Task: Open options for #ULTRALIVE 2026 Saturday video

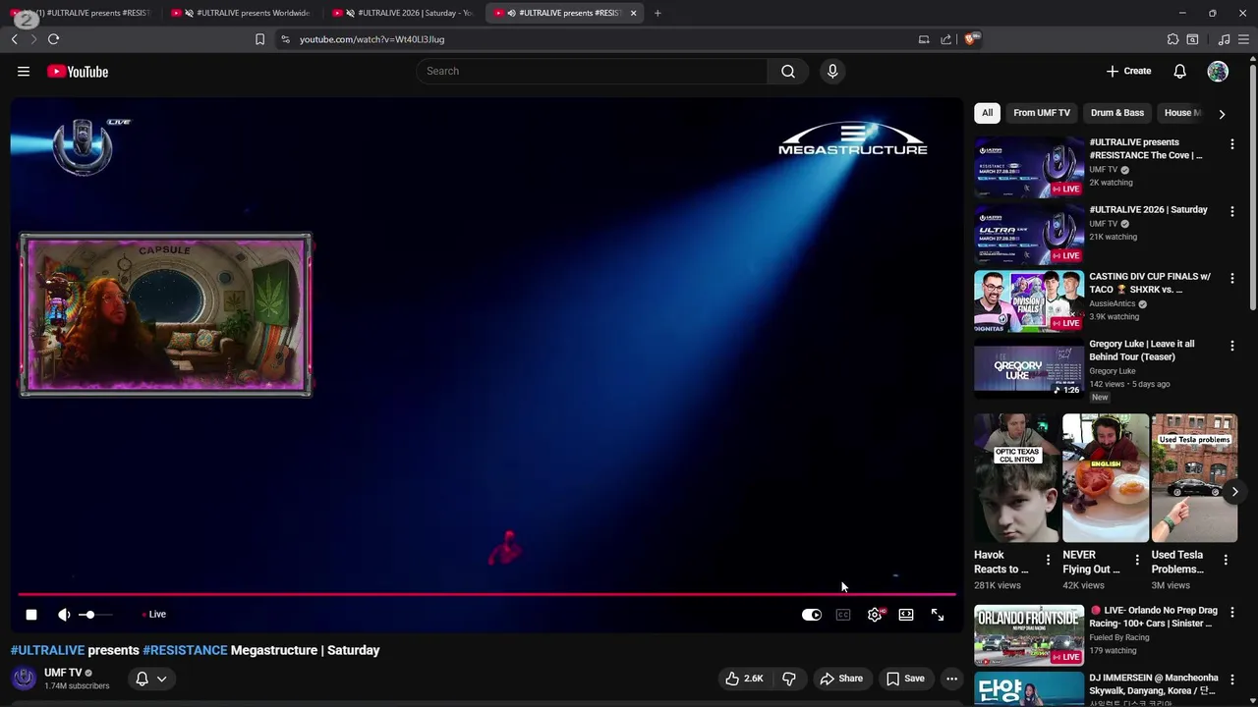Action: tap(1231, 211)
